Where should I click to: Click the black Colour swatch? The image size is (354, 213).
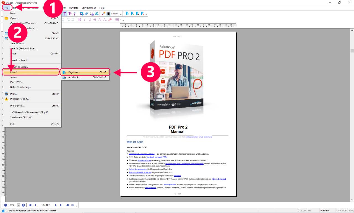click(x=108, y=13)
